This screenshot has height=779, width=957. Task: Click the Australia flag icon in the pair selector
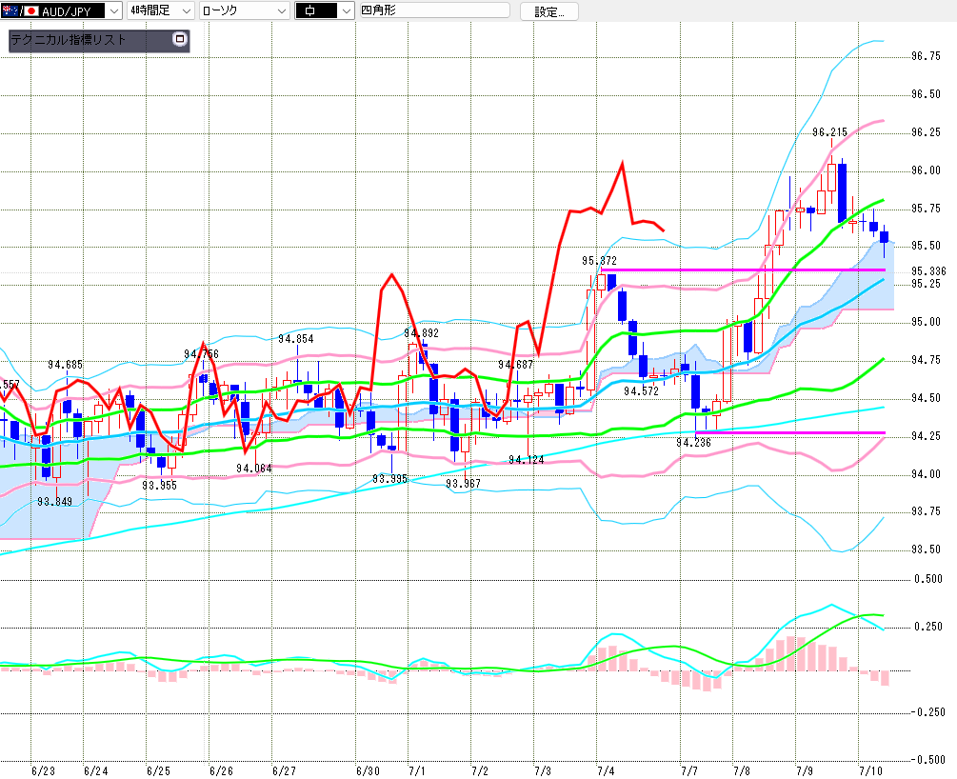(x=10, y=10)
